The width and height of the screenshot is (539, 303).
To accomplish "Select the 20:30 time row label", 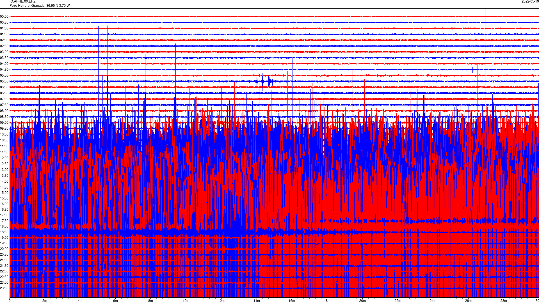I will tap(4, 254).
